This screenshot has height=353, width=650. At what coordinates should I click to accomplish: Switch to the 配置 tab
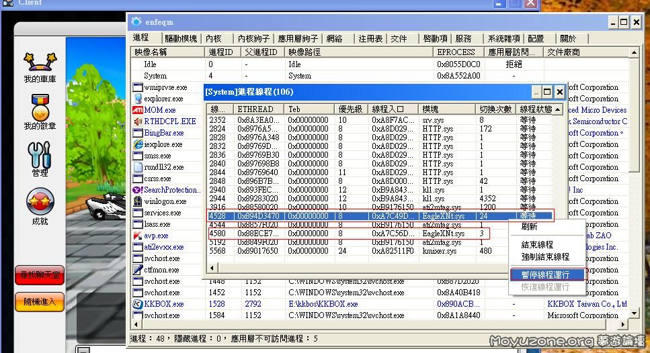pyautogui.click(x=536, y=38)
